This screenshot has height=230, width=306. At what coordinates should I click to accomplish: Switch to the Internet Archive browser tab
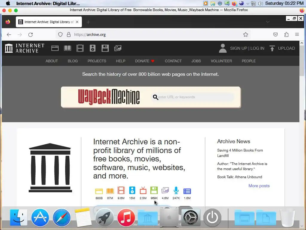coord(49,22)
